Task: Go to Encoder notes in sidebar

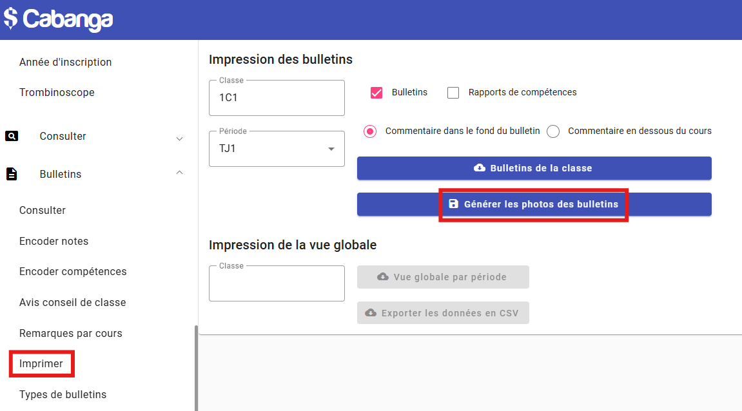Action: [54, 241]
